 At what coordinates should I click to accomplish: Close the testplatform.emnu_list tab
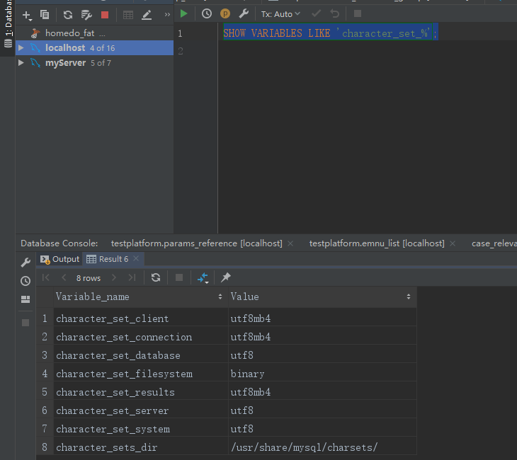(453, 243)
